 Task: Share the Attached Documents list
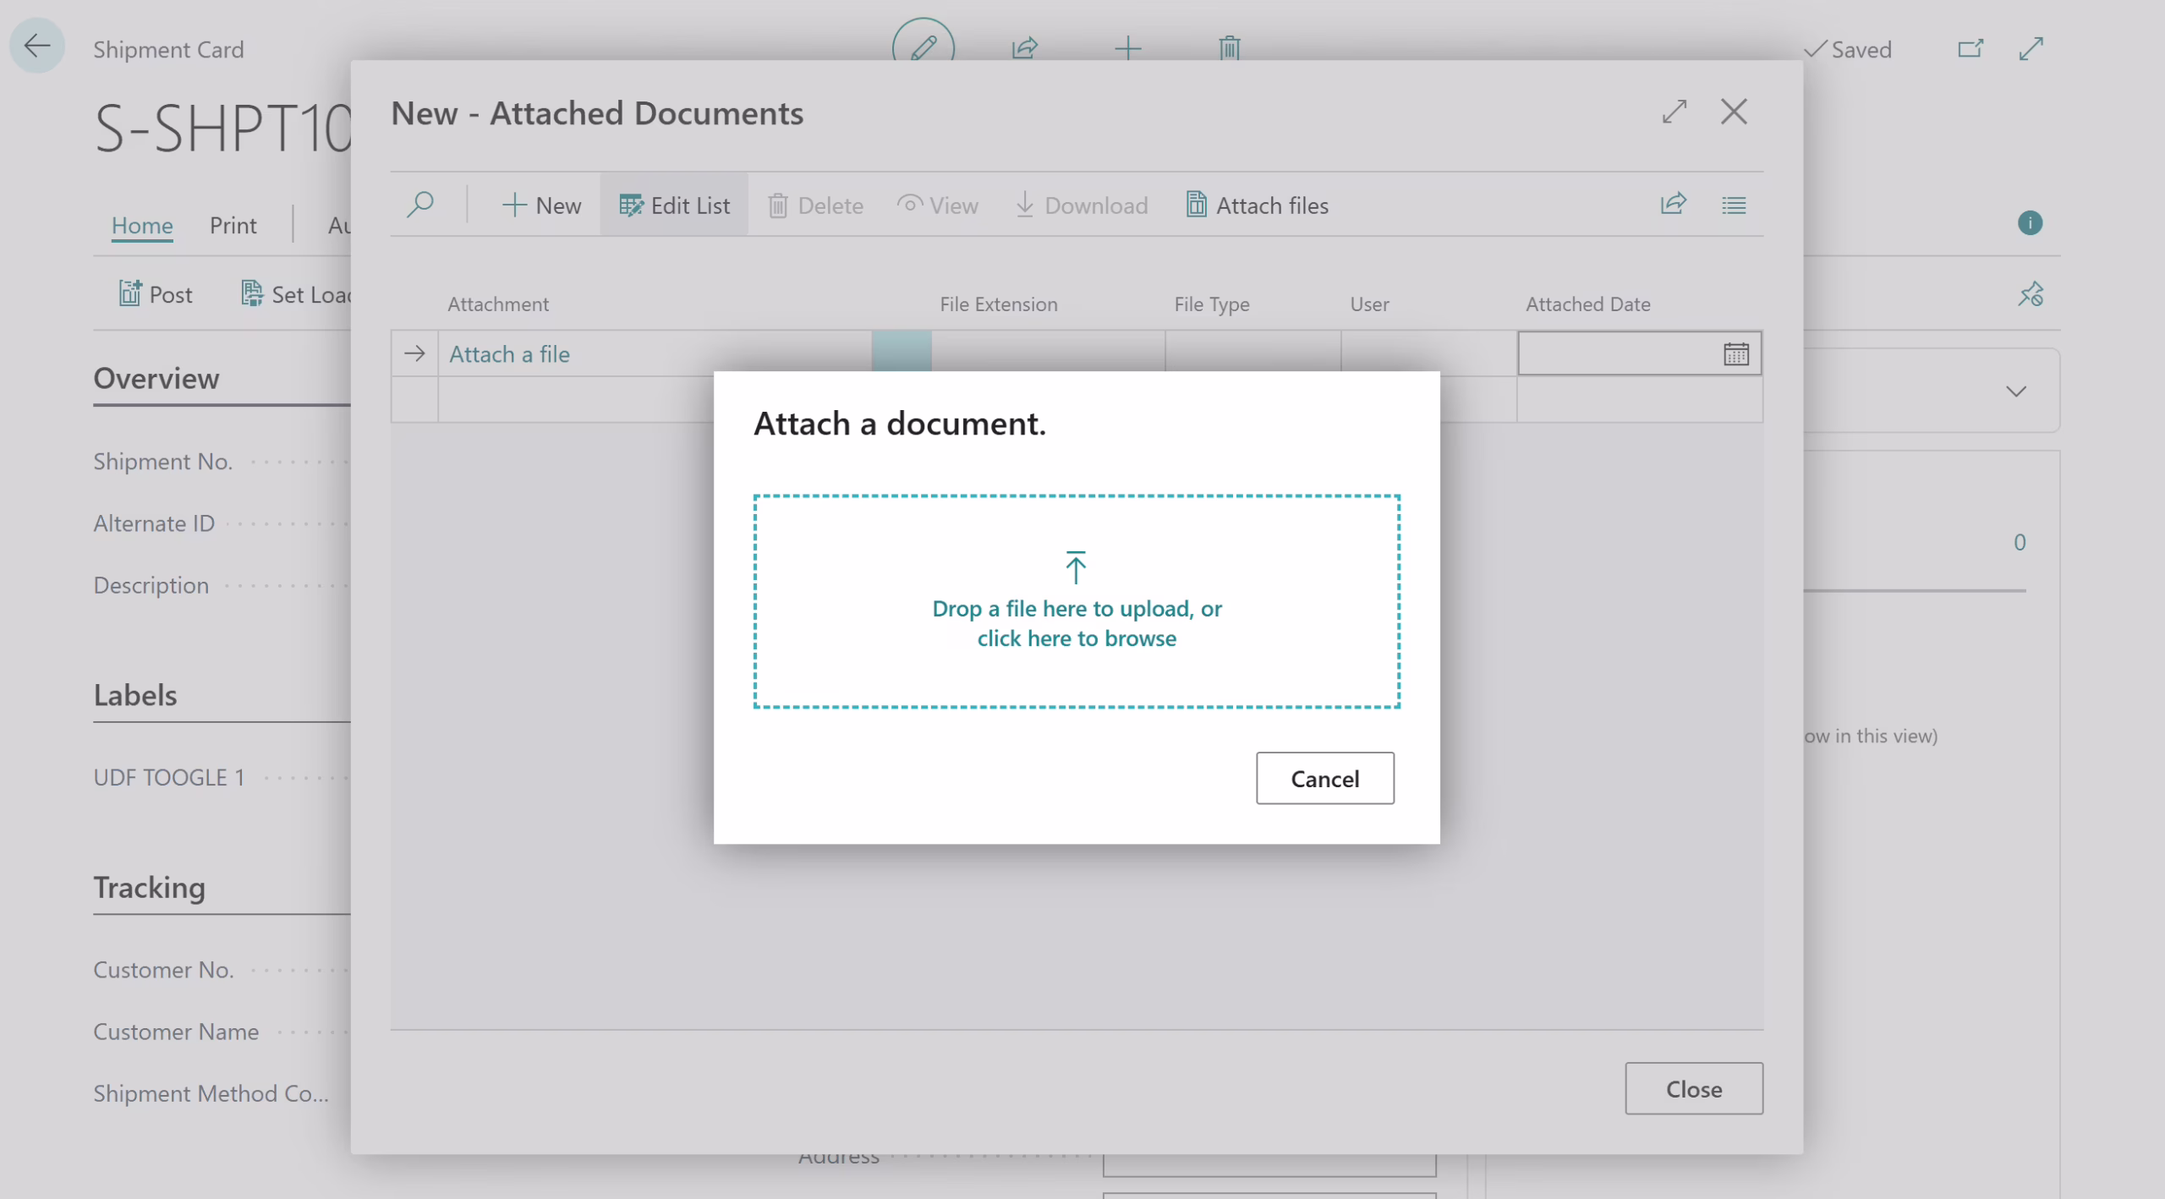(x=1674, y=205)
